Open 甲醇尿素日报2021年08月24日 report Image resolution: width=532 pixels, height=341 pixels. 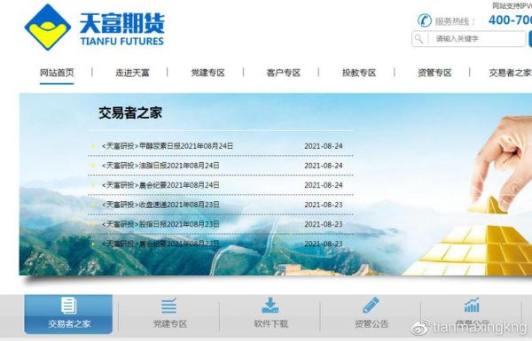point(168,146)
